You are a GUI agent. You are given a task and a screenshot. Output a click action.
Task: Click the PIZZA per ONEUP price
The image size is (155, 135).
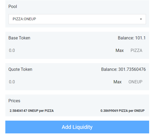(x=123, y=111)
